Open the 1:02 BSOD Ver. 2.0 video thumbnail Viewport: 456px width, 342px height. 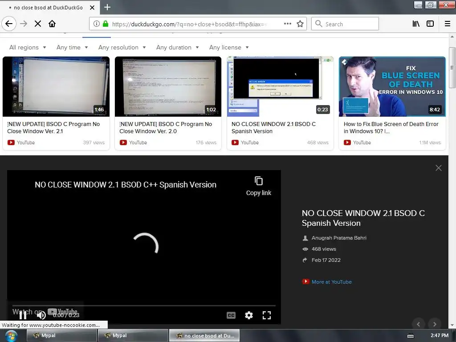168,86
